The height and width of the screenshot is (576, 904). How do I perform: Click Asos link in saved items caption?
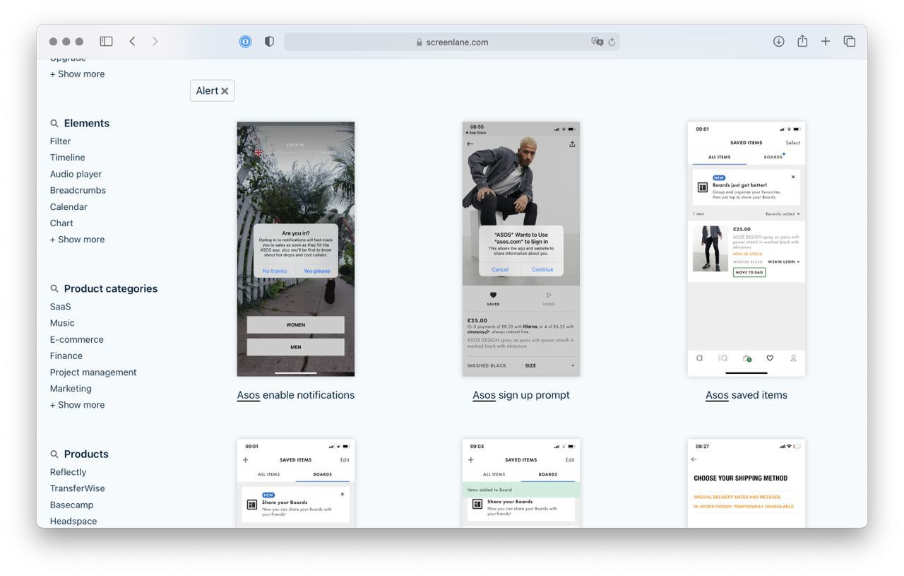tap(717, 395)
